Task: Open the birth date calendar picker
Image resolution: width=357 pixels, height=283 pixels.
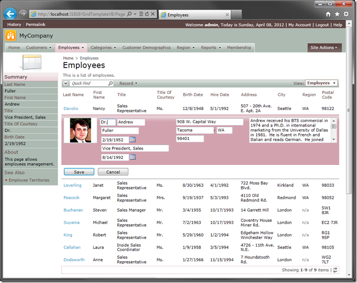Action: point(133,140)
